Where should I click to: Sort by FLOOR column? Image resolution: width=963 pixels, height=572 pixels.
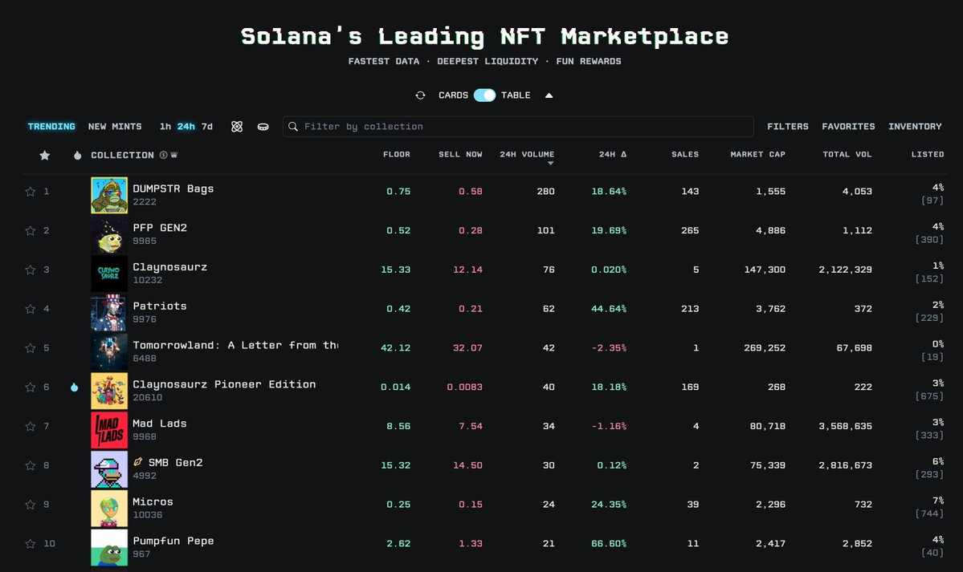[397, 155]
